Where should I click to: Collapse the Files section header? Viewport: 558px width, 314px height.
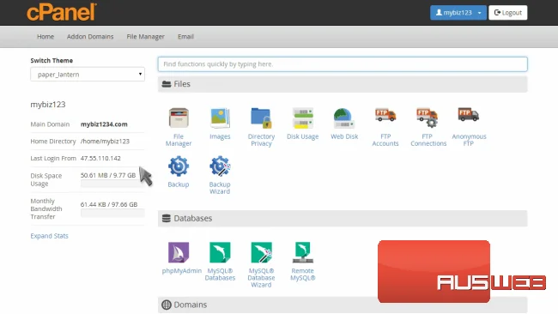343,84
